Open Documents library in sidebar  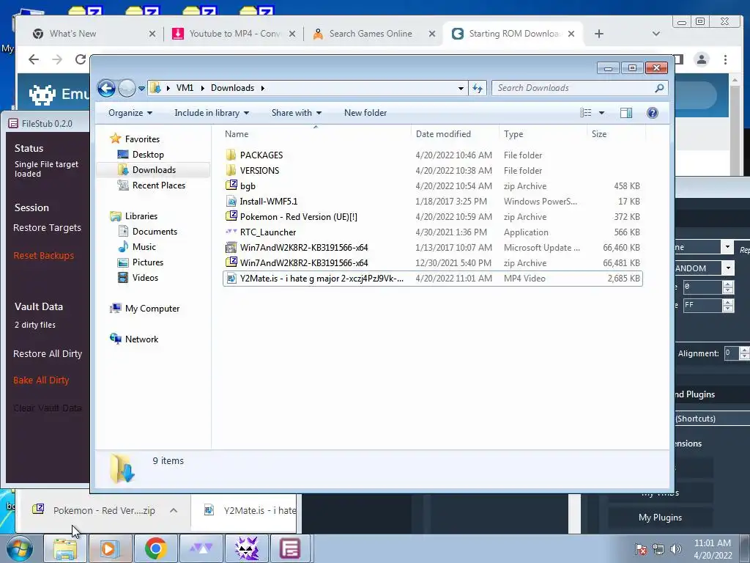pyautogui.click(x=155, y=232)
